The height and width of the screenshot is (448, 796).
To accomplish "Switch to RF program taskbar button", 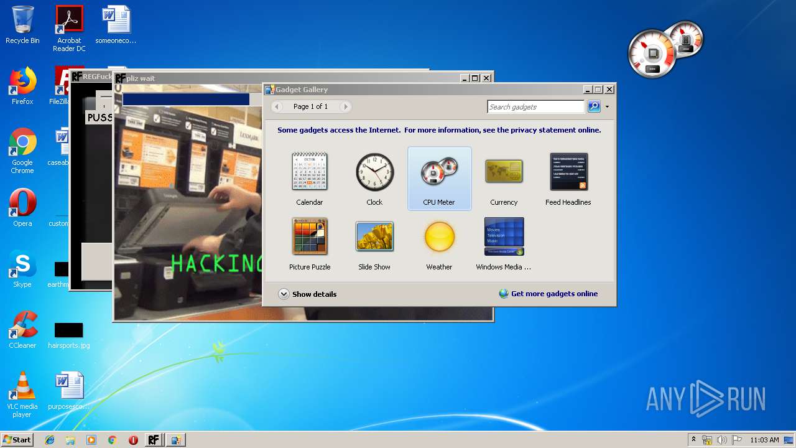I will pyautogui.click(x=154, y=440).
